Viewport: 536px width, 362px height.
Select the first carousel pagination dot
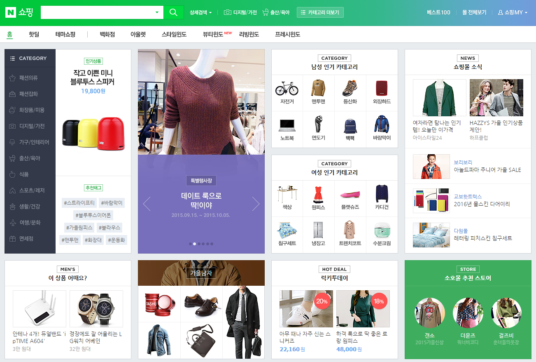click(190, 244)
